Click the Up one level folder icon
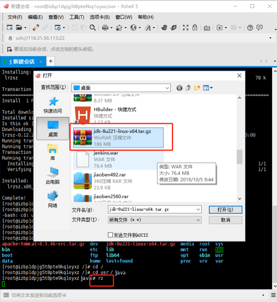277x302 pixels. click(188, 88)
